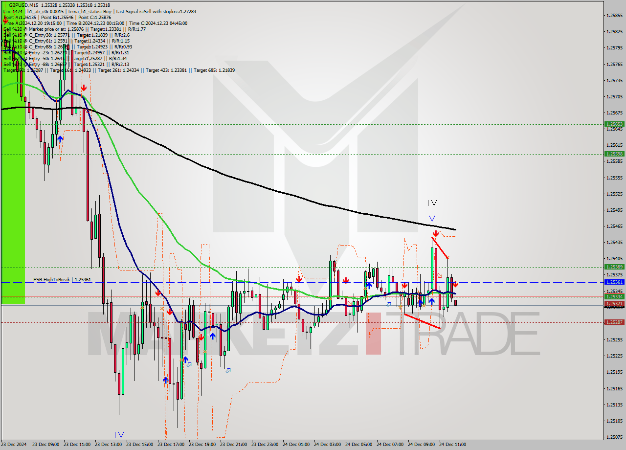The image size is (626, 450).
Task: Click the 1.25825 price scale label
Action: pyautogui.click(x=614, y=32)
